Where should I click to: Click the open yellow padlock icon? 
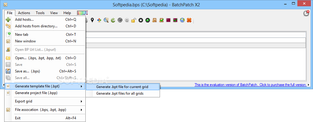coord(134,20)
